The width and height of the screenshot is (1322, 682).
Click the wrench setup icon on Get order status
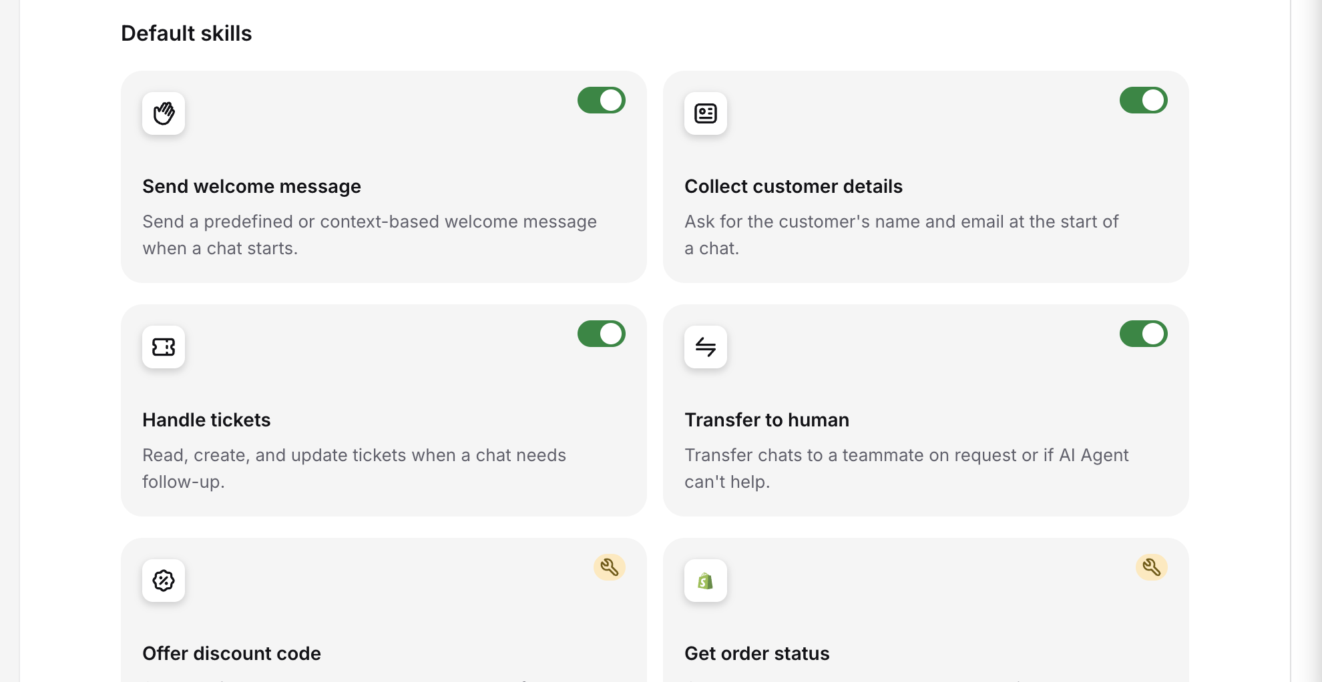(x=1152, y=567)
